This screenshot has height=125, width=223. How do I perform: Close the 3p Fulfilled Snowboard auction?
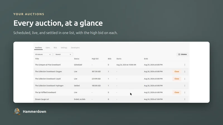pyautogui.click(x=177, y=92)
